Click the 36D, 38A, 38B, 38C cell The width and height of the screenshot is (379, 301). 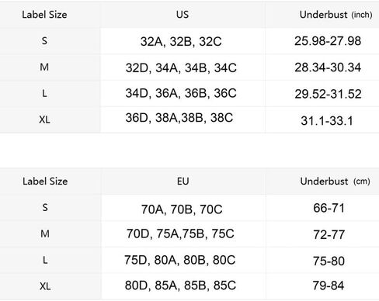pyautogui.click(x=179, y=118)
